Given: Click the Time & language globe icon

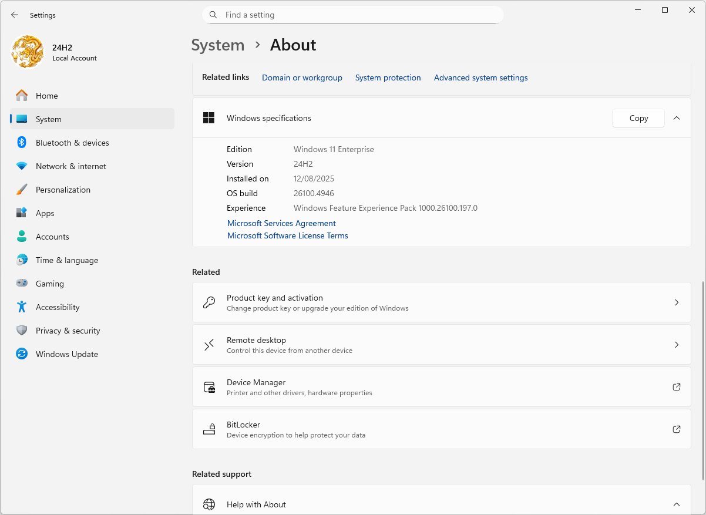Looking at the screenshot, I should pyautogui.click(x=22, y=260).
